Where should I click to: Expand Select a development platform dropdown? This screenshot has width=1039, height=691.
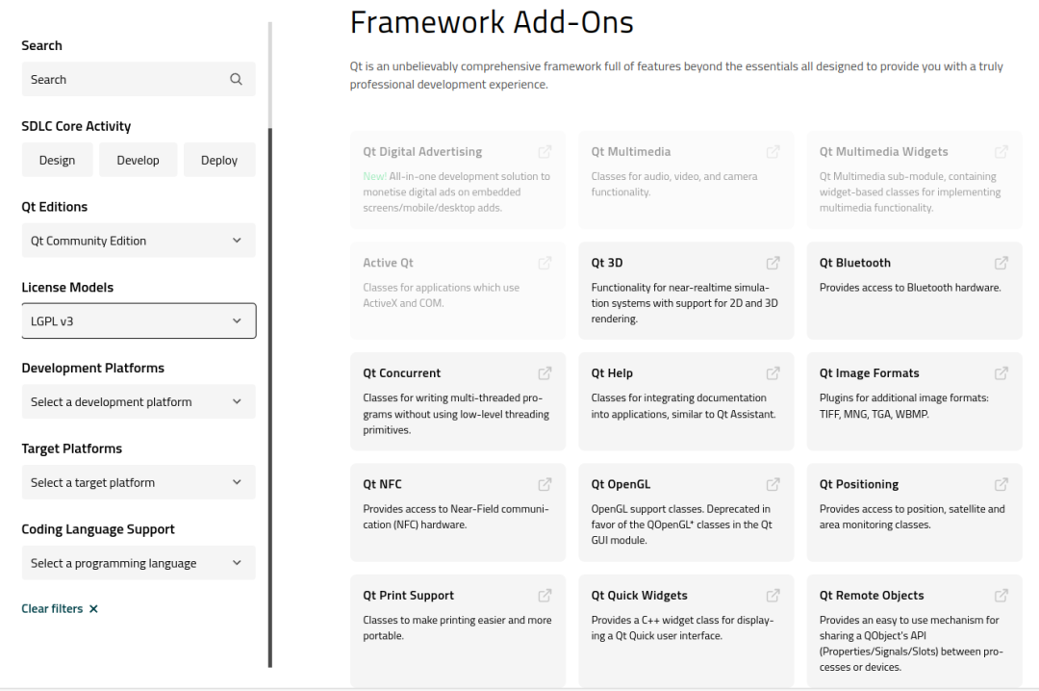click(x=139, y=402)
